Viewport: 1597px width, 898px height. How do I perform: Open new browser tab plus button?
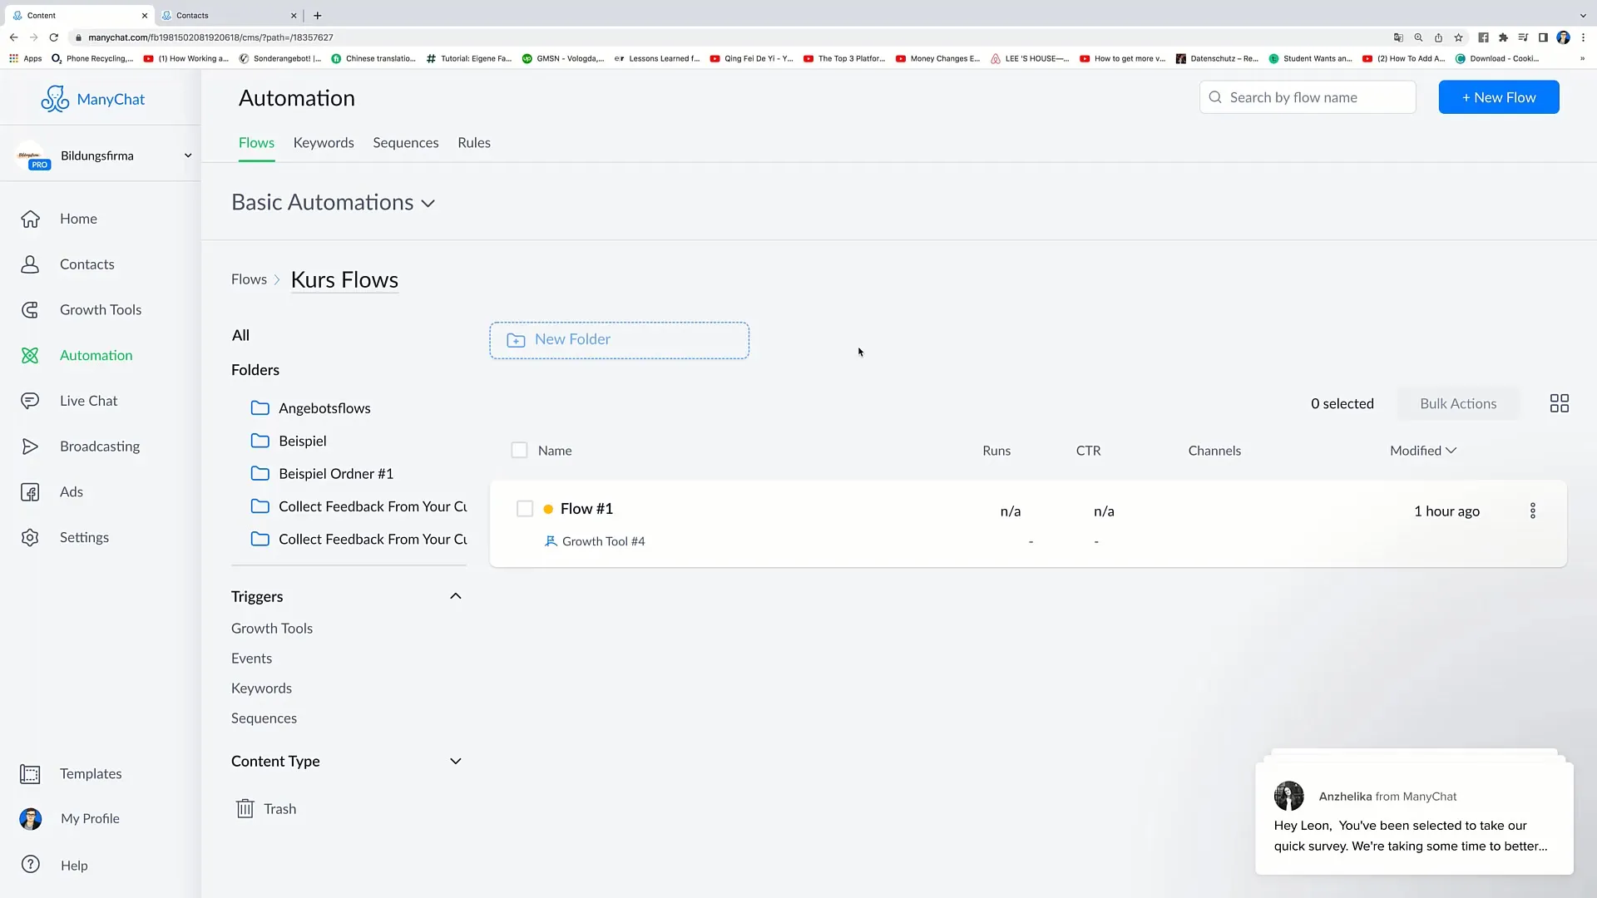click(x=318, y=15)
